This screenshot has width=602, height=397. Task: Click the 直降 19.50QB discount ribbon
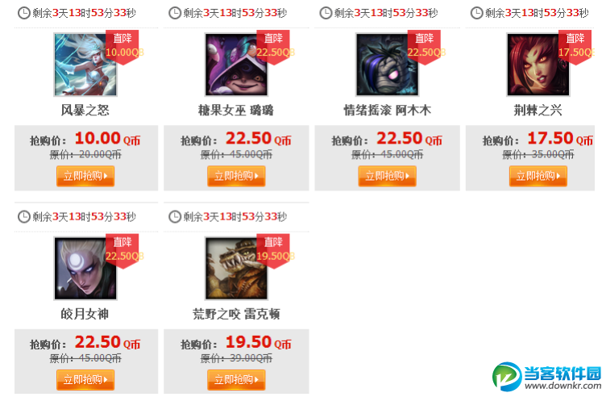(x=274, y=251)
